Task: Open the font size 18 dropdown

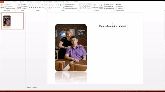Action: tap(41, 5)
